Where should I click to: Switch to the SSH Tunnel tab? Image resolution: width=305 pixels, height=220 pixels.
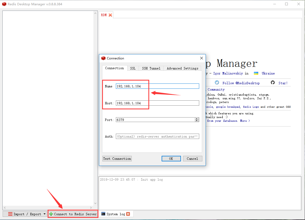point(151,68)
